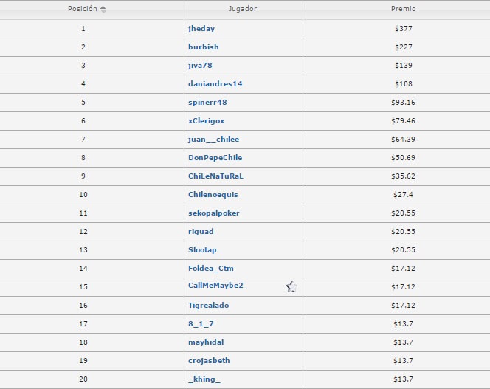Select DonPepeChile in the player list
The width and height of the screenshot is (490, 389).
pyautogui.click(x=215, y=158)
